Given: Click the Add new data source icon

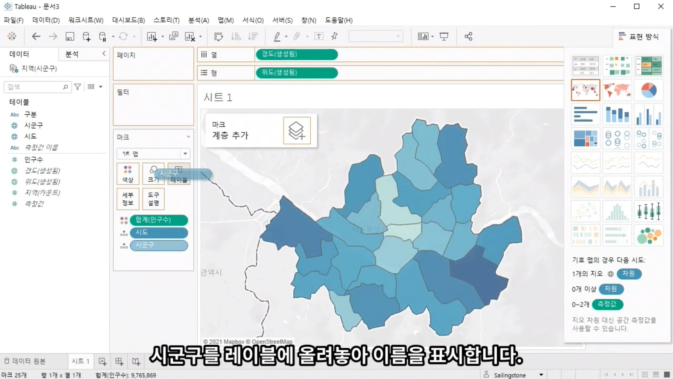Looking at the screenshot, I should (x=86, y=36).
